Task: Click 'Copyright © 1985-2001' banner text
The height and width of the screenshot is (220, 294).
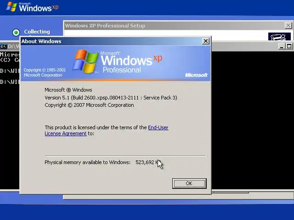Action: point(45,70)
